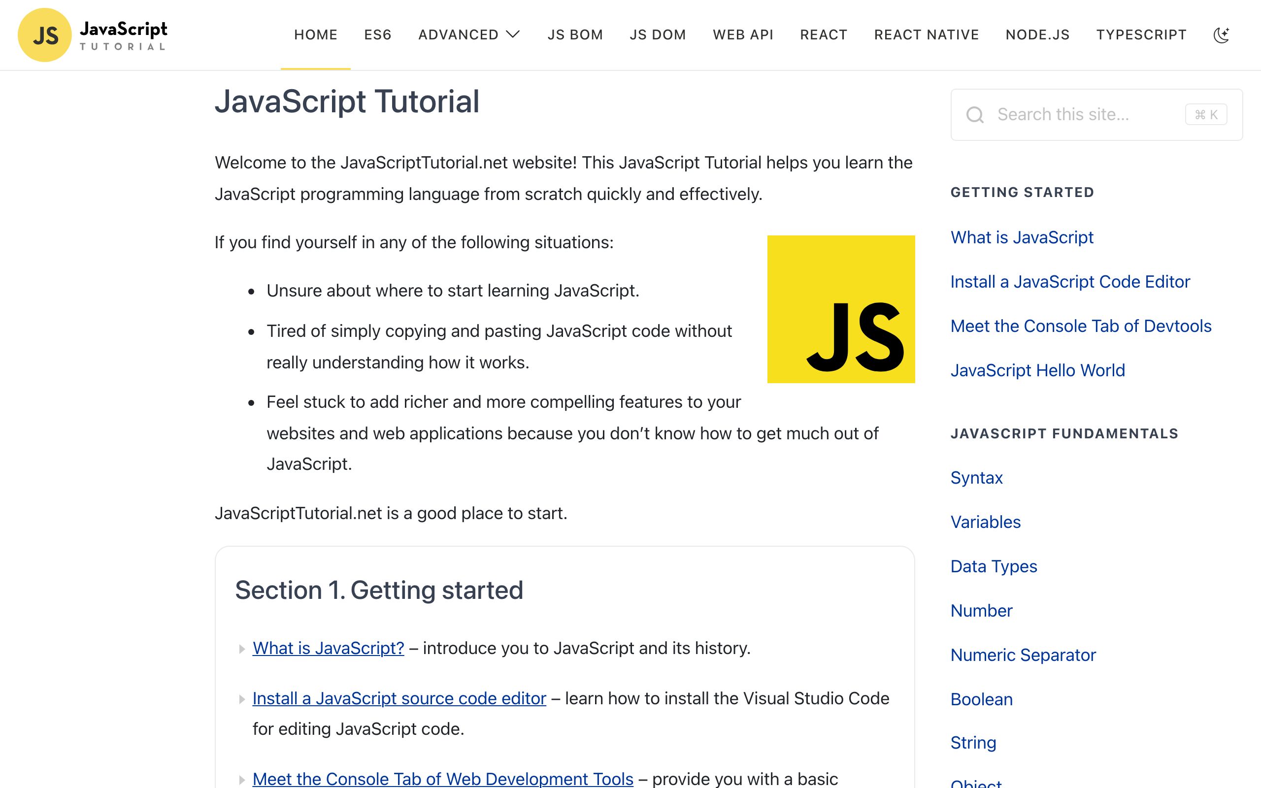The height and width of the screenshot is (788, 1261).
Task: Click the text Unsure about where to start
Action: click(x=453, y=291)
